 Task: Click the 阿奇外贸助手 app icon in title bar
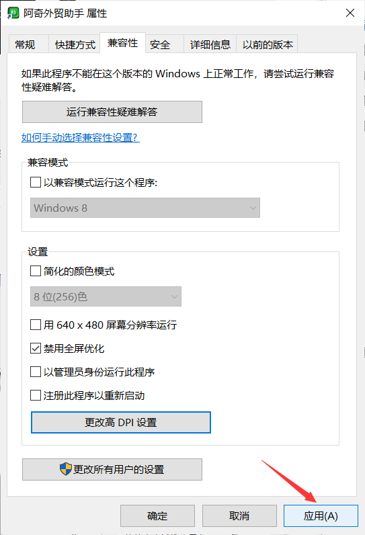[x=13, y=13]
